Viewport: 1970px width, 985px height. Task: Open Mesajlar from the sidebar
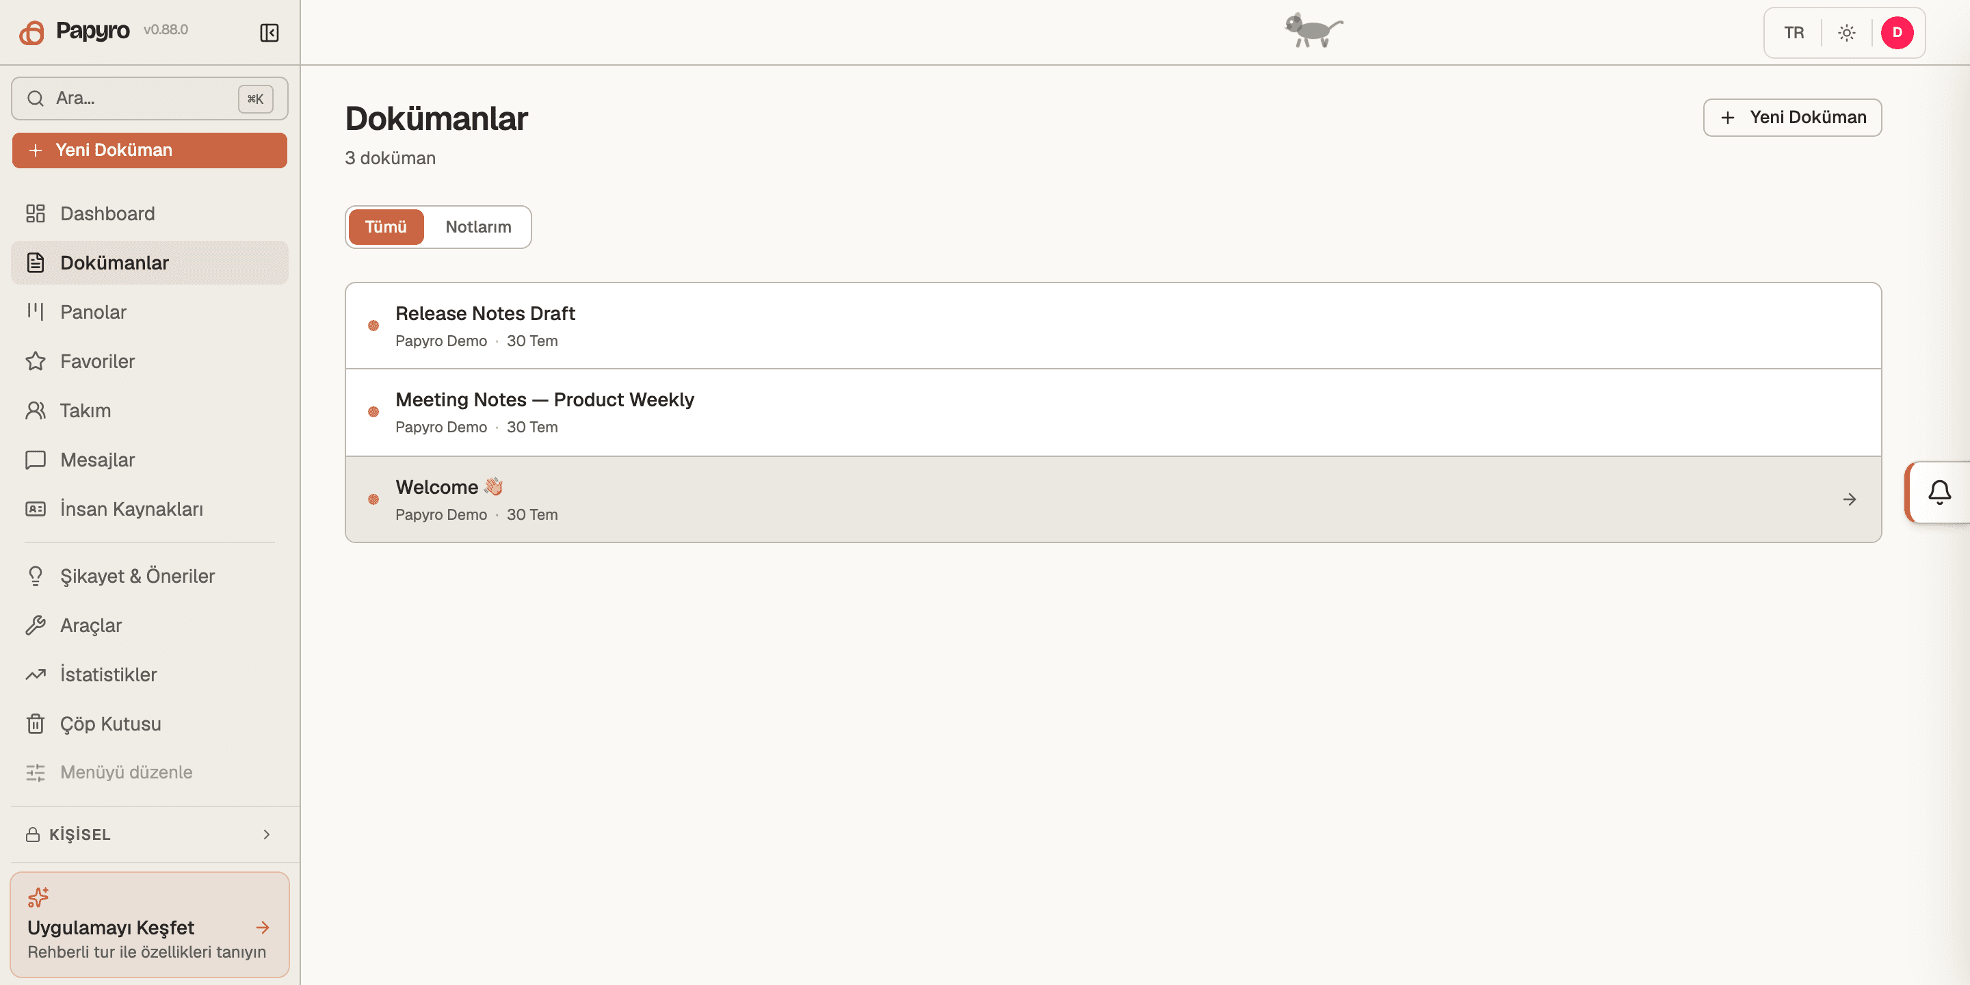pyautogui.click(x=150, y=460)
